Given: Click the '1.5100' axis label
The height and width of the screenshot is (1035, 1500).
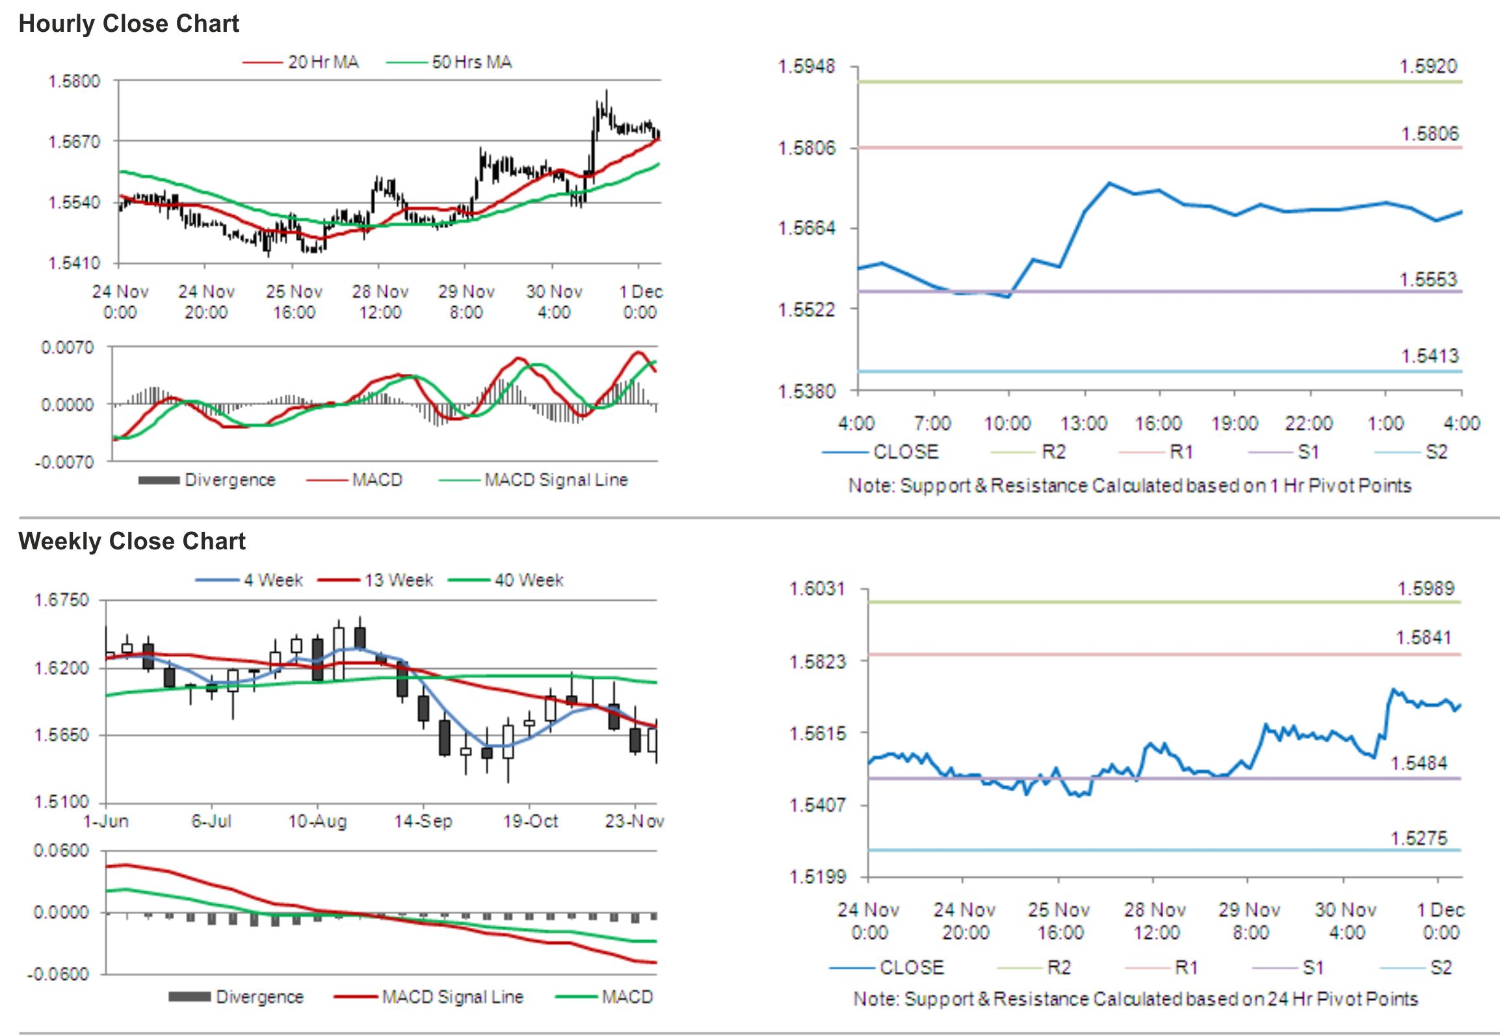Looking at the screenshot, I should (x=61, y=802).
